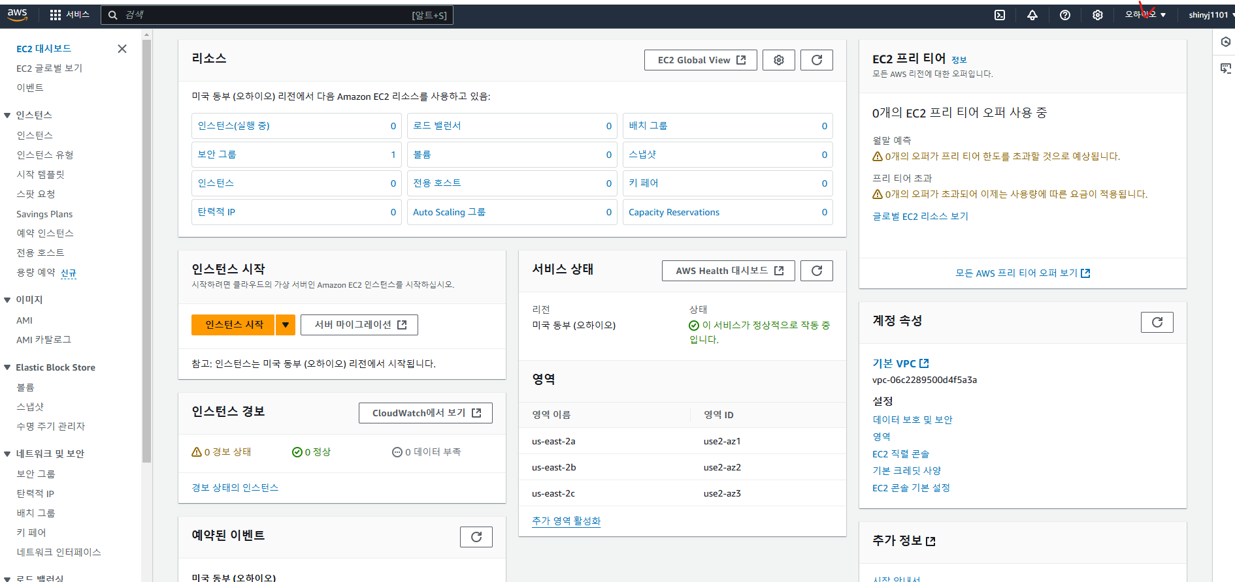
Task: Open the Capacity Reservations resource tile
Action: click(728, 212)
